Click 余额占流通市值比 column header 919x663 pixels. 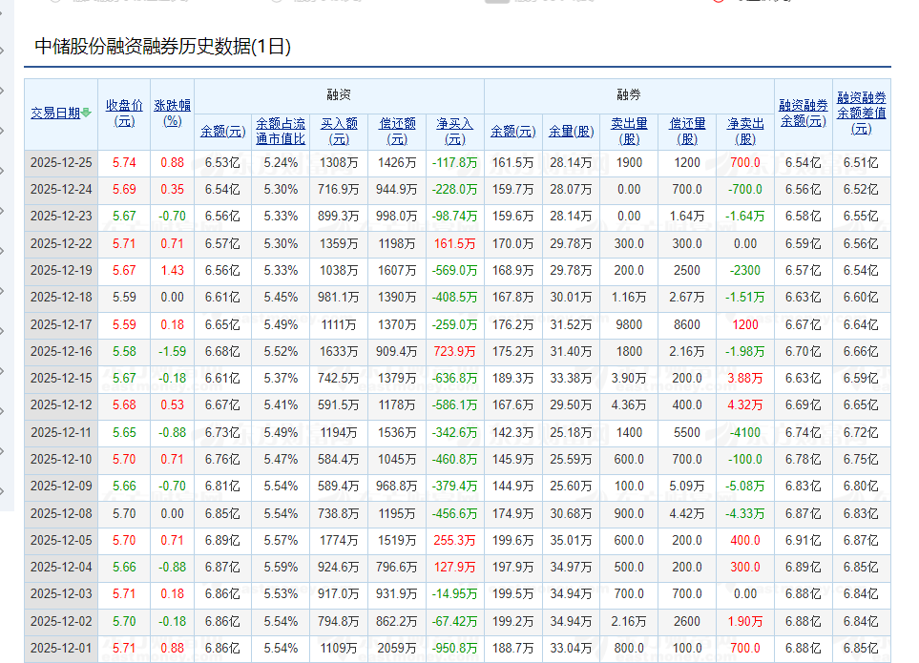coord(281,132)
